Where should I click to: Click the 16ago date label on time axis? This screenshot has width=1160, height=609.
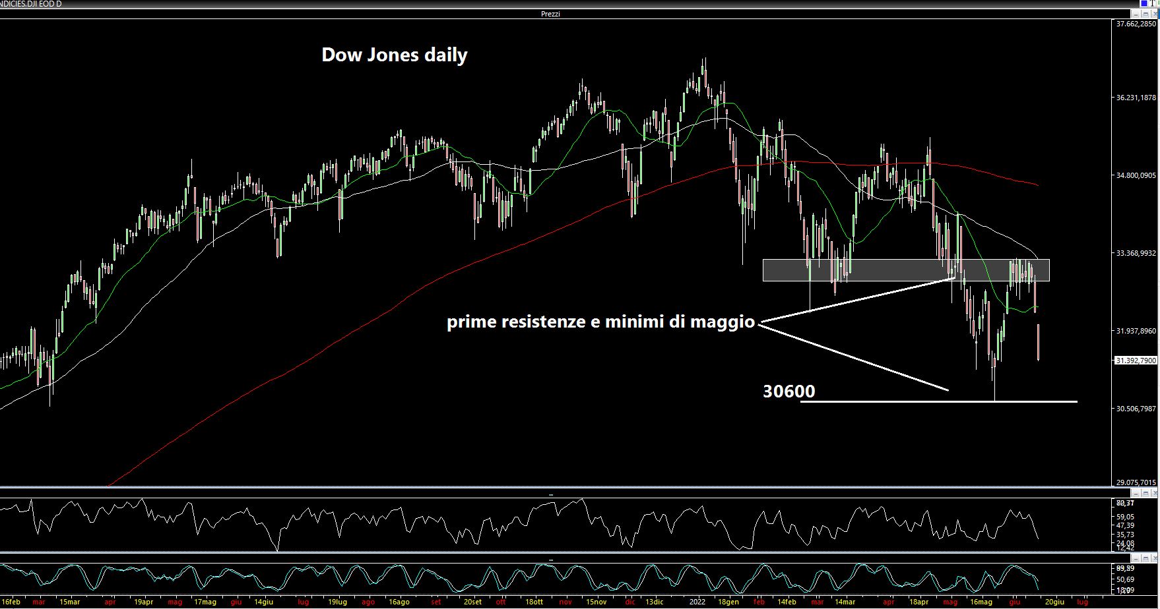(399, 602)
